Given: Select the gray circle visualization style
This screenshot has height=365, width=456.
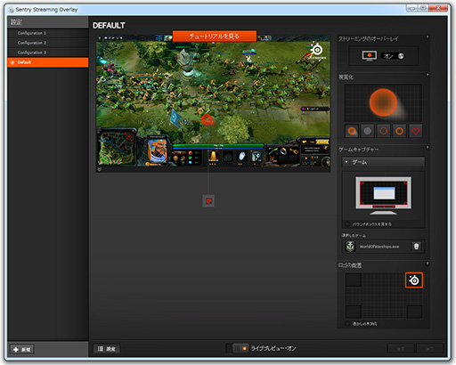Looking at the screenshot, I should (x=368, y=131).
